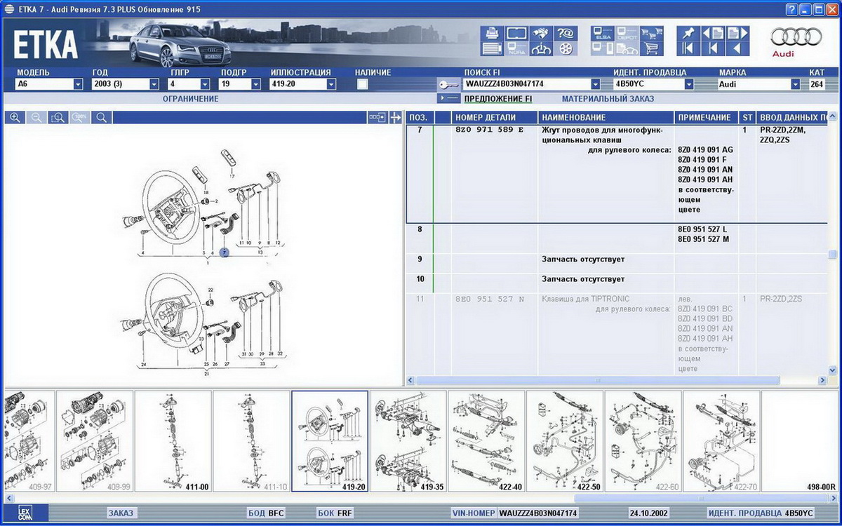Select thumbnail 419-35
This screenshot has width=842, height=526.
(408, 441)
